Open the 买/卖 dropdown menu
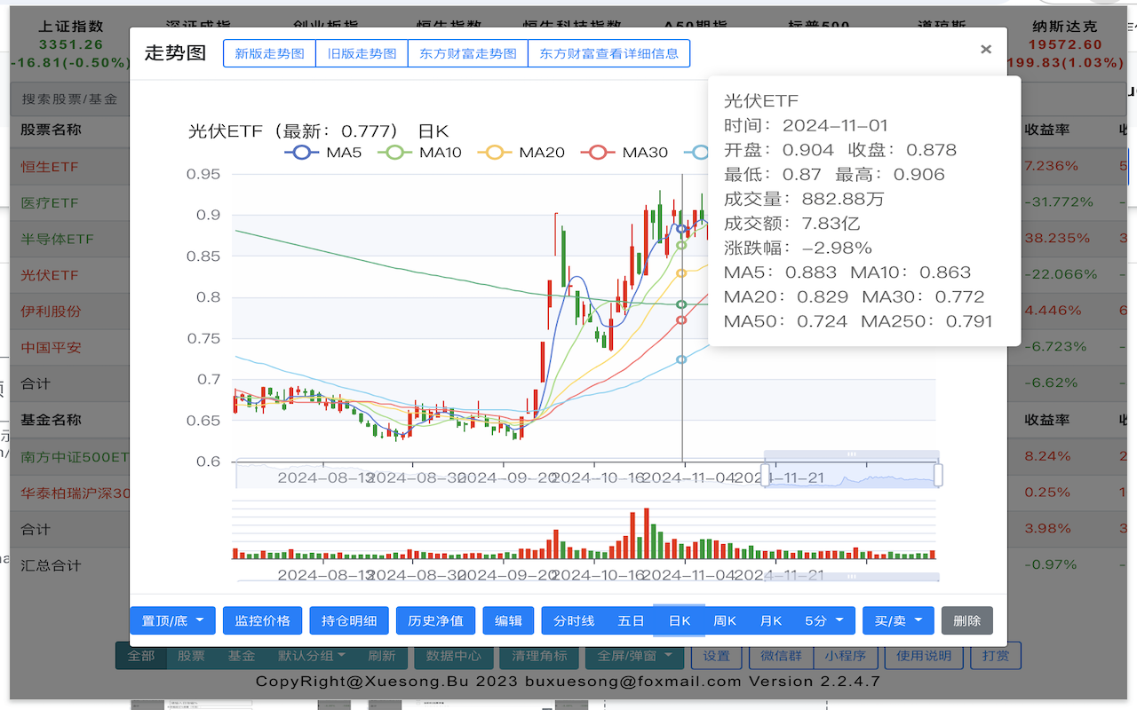The image size is (1137, 710). [898, 620]
